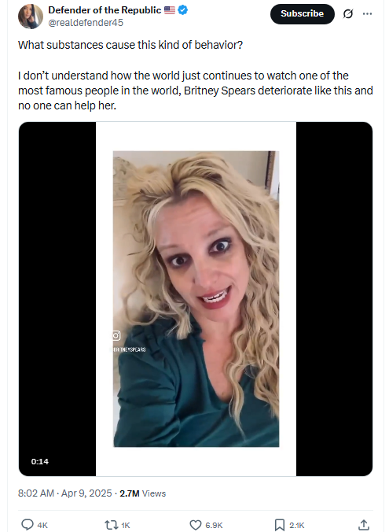
Task: Click the American flag emoji beside name
Action: click(x=170, y=10)
